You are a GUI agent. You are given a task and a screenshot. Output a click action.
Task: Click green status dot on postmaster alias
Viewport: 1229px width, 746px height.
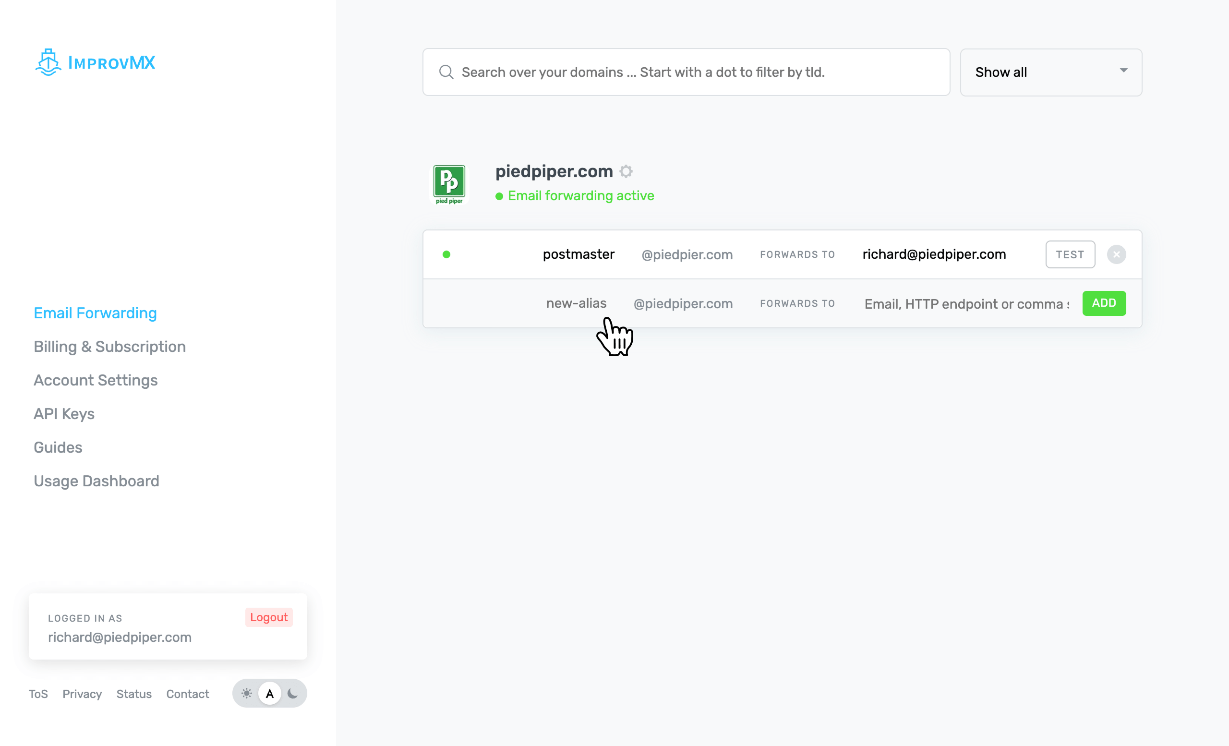coord(446,254)
